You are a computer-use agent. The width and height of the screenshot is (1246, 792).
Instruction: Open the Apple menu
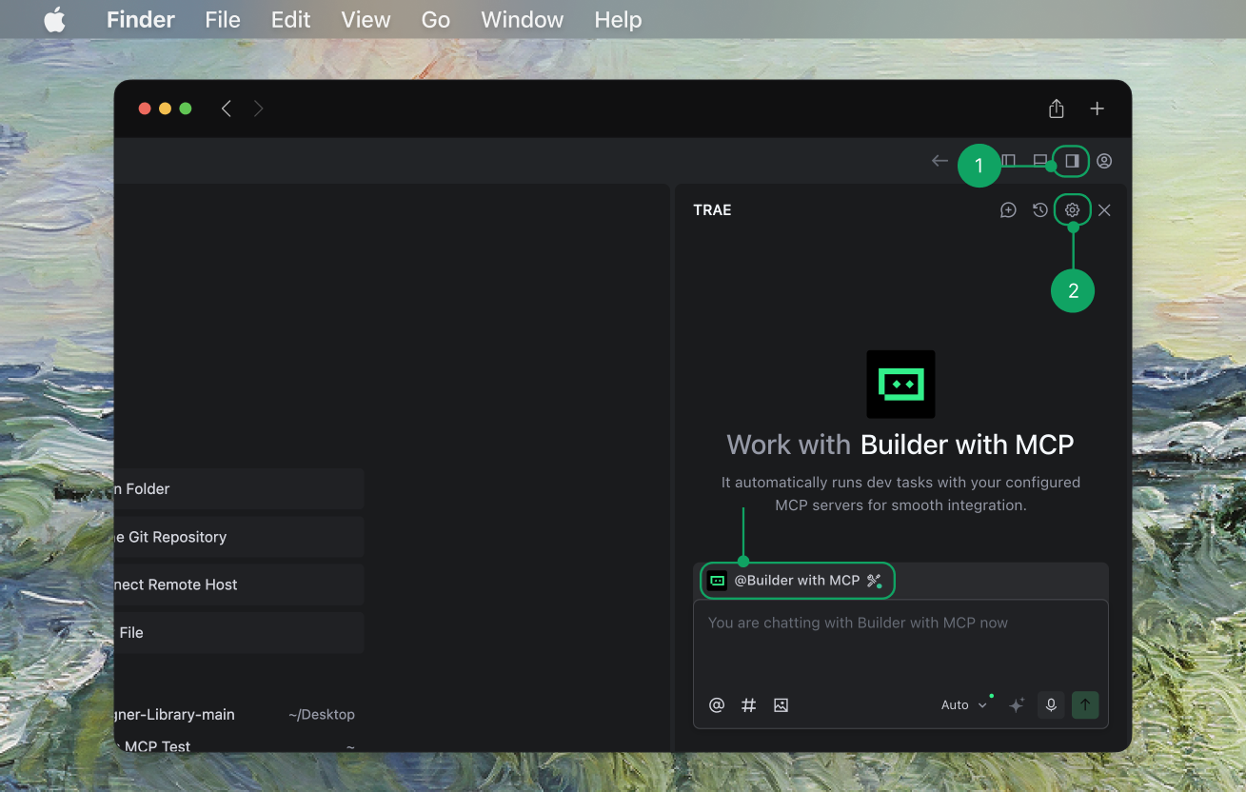coord(54,19)
